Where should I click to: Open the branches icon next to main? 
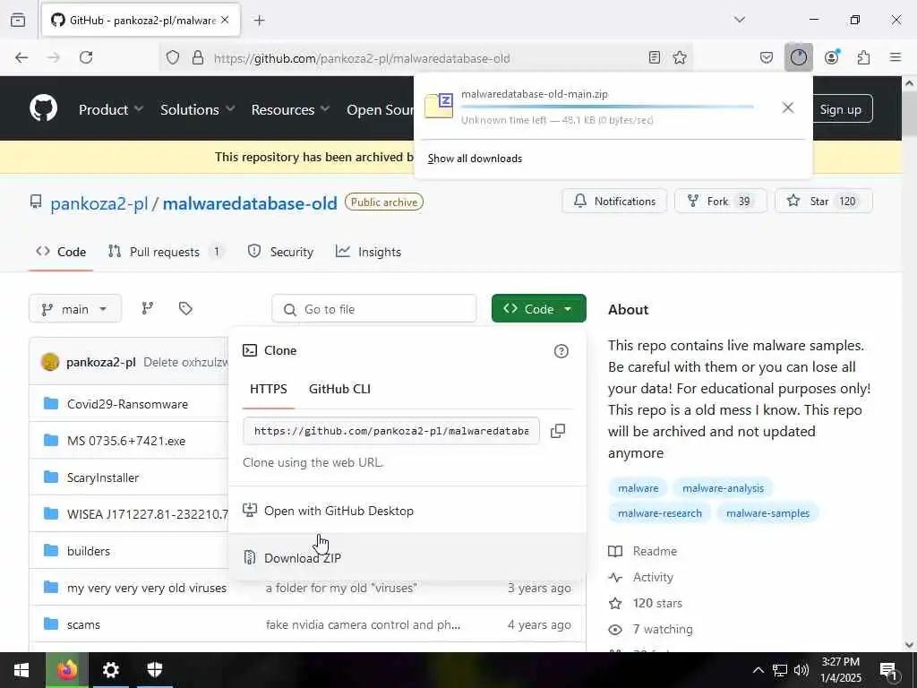pos(148,308)
